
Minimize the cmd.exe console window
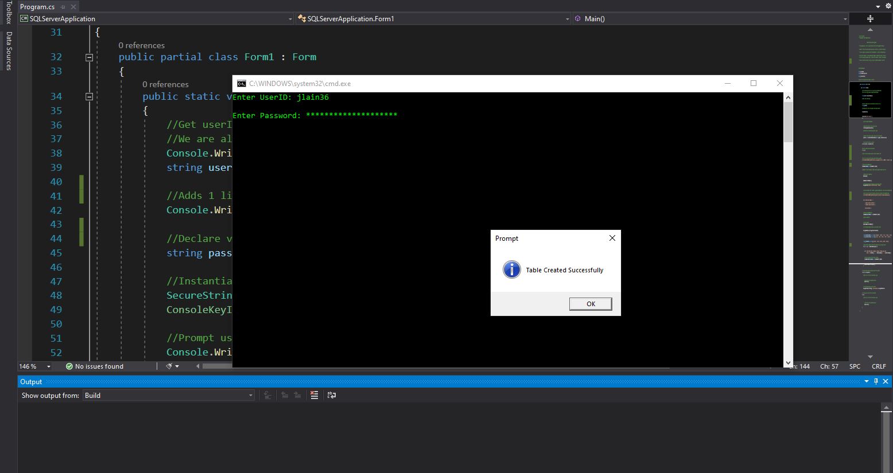coord(728,83)
